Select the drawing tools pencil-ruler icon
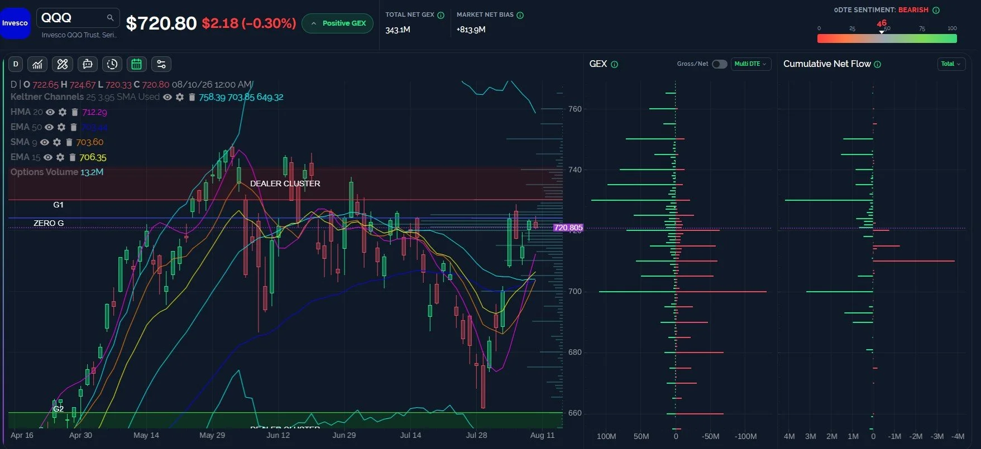The image size is (981, 449). click(63, 64)
